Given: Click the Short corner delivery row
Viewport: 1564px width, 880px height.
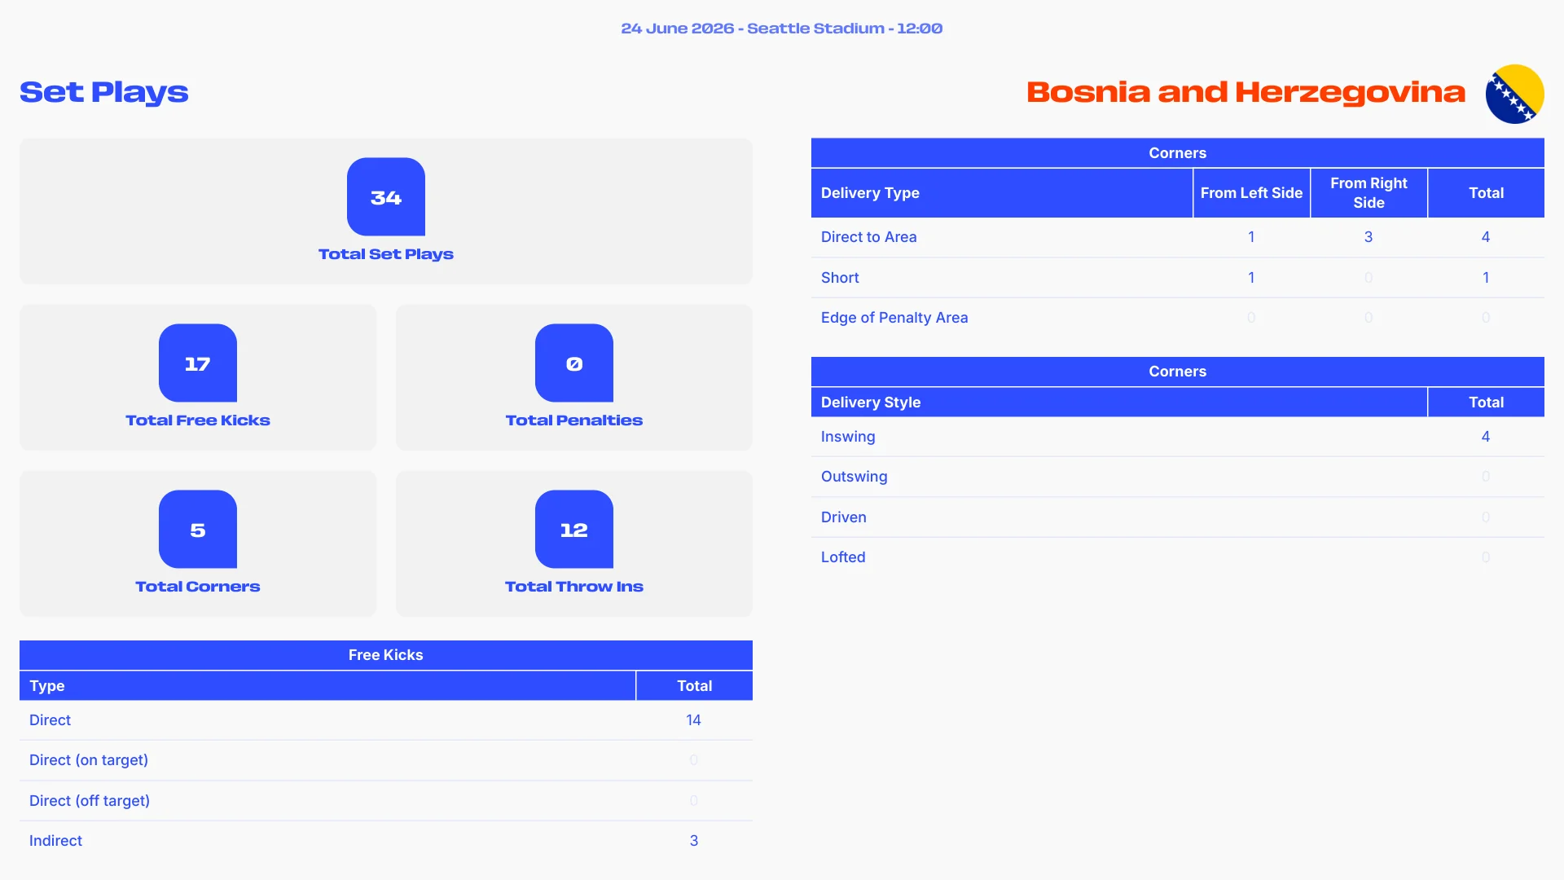Looking at the screenshot, I should 1178,278.
